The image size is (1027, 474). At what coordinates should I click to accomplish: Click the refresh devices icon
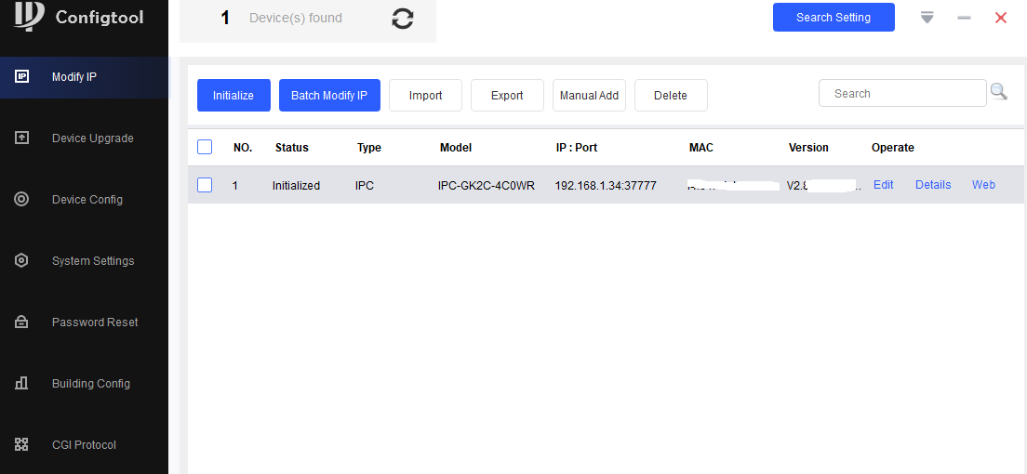(402, 19)
